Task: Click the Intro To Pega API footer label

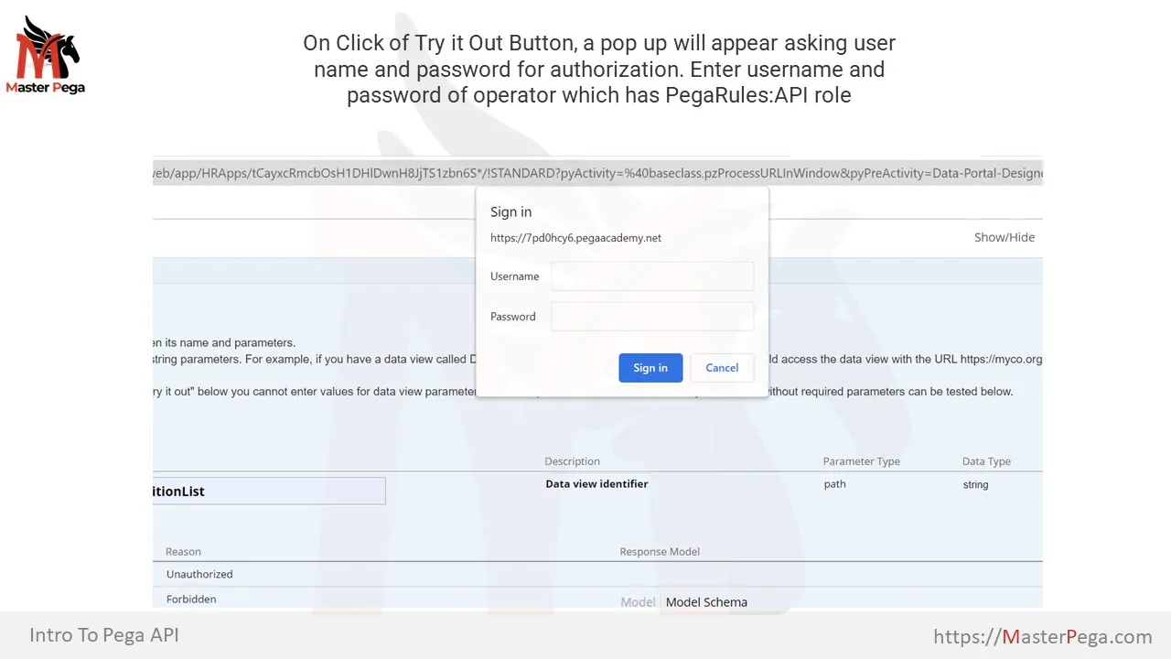Action: [103, 634]
